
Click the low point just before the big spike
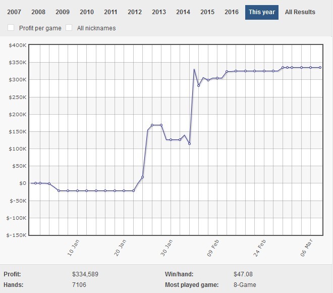[189, 143]
